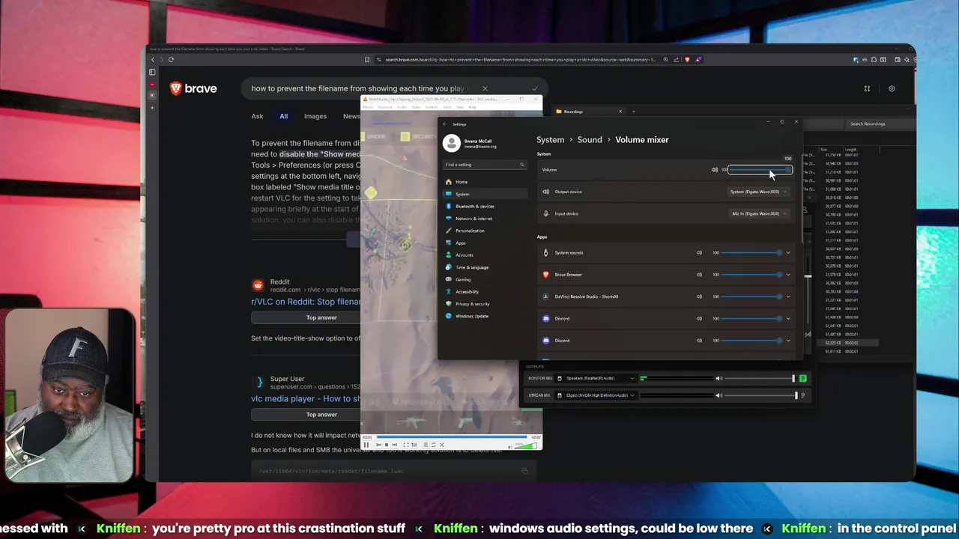The height and width of the screenshot is (539, 959).
Task: Click the Brave logo on search page
Action: (x=193, y=88)
